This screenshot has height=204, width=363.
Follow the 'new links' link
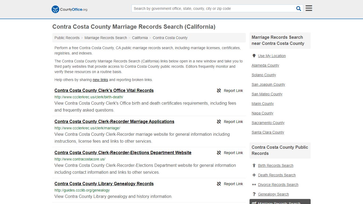coord(100,80)
